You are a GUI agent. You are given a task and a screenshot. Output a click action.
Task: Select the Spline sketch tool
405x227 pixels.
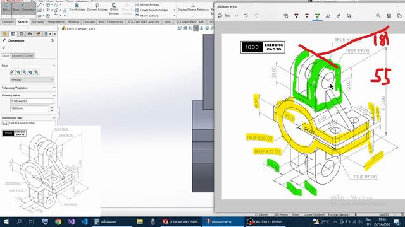point(56,5)
